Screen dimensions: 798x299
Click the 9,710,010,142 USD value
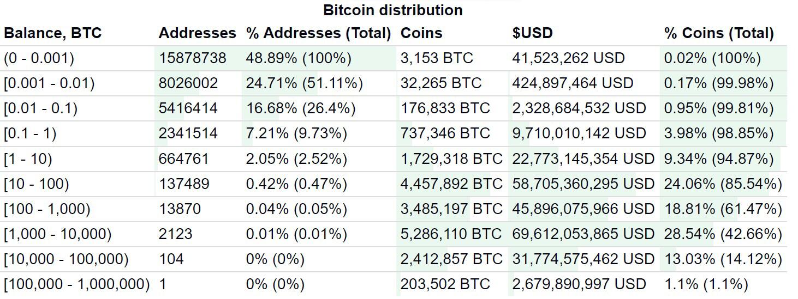click(579, 133)
